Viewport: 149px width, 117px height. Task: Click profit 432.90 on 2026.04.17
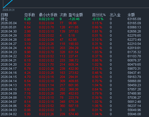coord(73,69)
